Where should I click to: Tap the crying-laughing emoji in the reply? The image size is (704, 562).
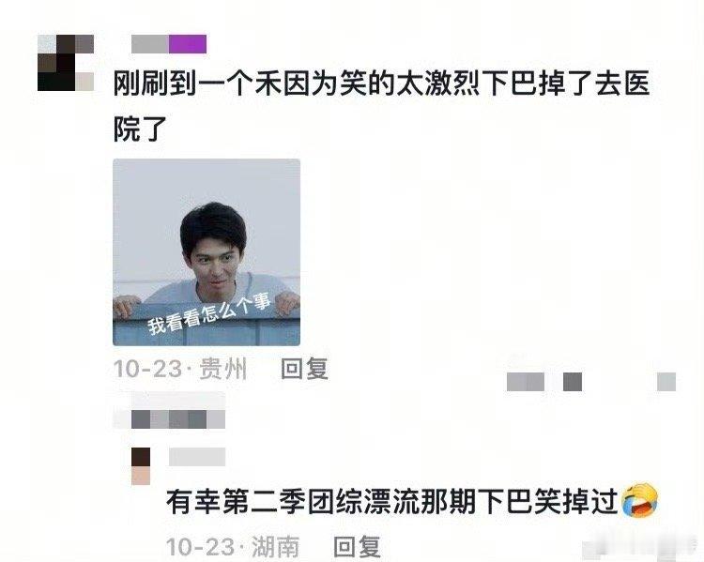pos(639,500)
